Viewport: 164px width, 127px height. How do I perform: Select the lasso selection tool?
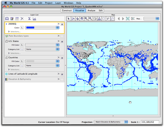point(108,19)
